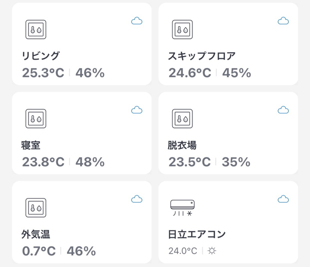The height and width of the screenshot is (267, 310).
Task: Click the cloud icon on リビング card
Action: coord(137,21)
